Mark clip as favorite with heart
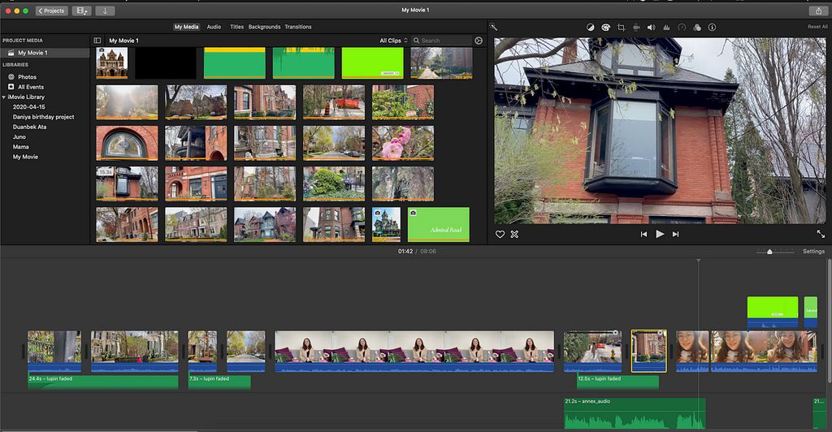 pyautogui.click(x=500, y=234)
